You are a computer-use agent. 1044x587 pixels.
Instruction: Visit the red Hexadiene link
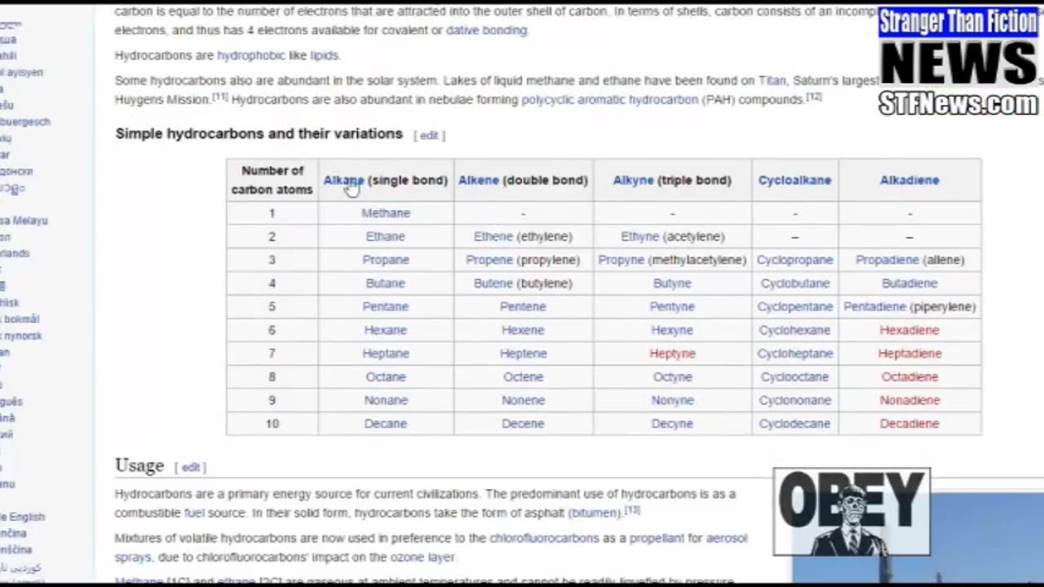point(909,330)
